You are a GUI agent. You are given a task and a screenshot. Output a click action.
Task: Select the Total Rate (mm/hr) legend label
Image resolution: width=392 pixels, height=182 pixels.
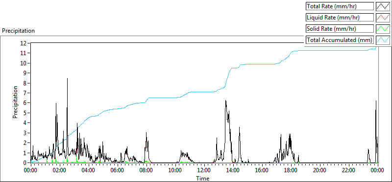pos(340,6)
